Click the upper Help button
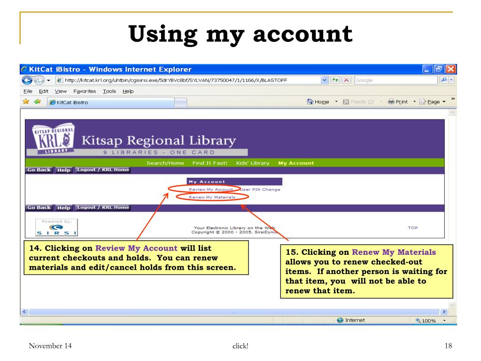The image size is (481, 361). pyautogui.click(x=64, y=170)
